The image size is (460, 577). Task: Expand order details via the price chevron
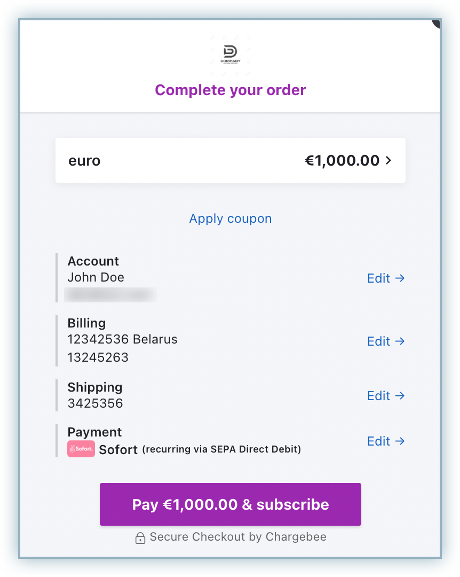(388, 160)
